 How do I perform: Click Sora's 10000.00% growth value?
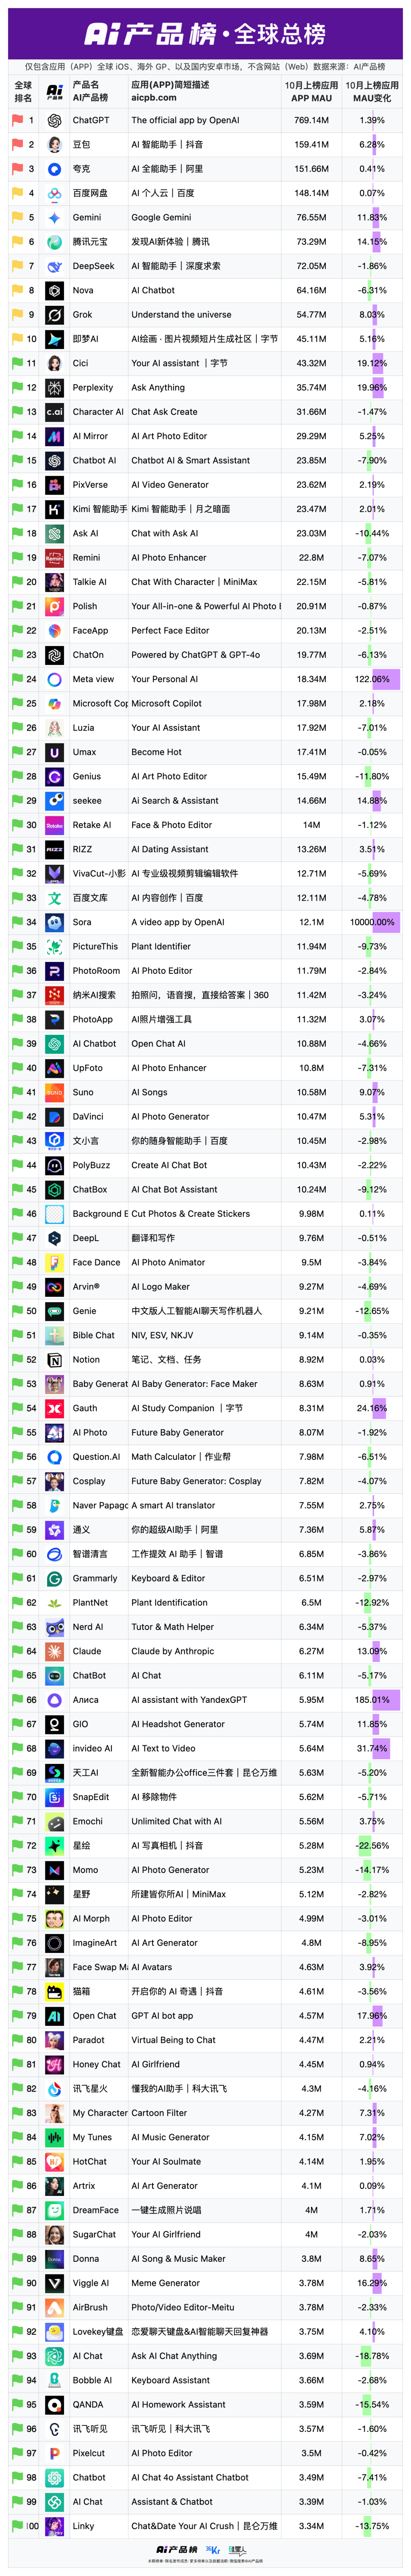(x=372, y=922)
